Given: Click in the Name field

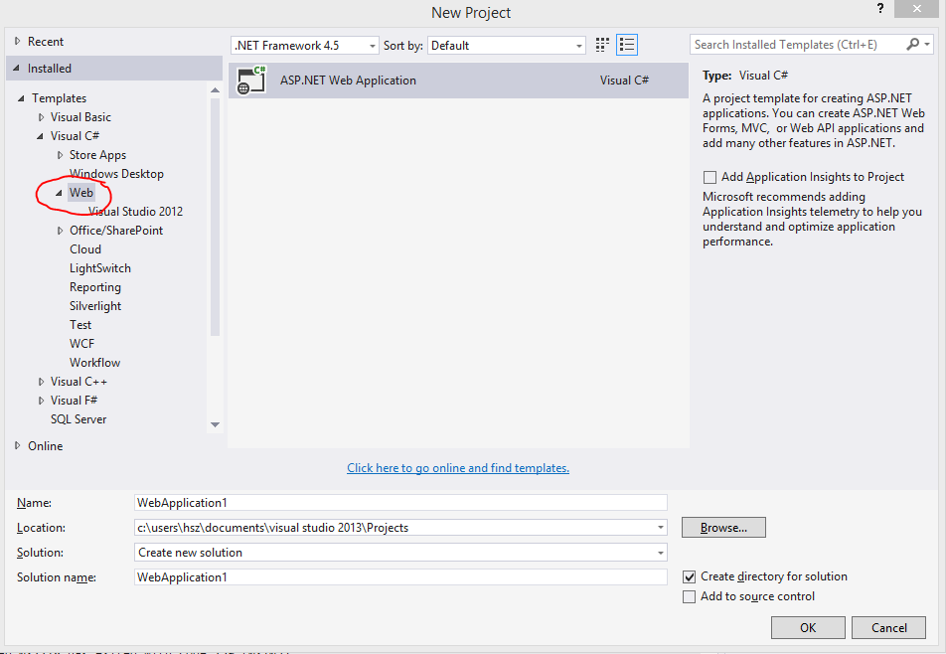Looking at the screenshot, I should click(400, 503).
